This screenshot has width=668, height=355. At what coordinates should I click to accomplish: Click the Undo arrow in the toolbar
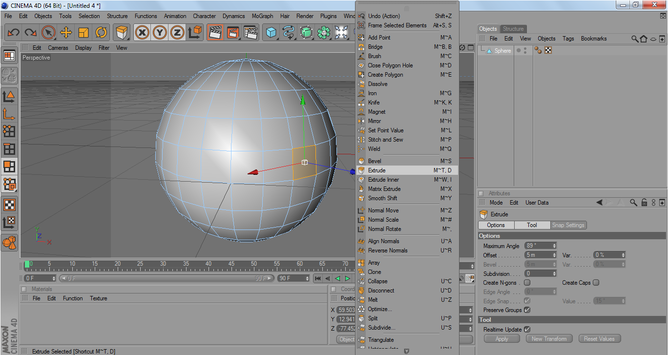click(x=13, y=33)
